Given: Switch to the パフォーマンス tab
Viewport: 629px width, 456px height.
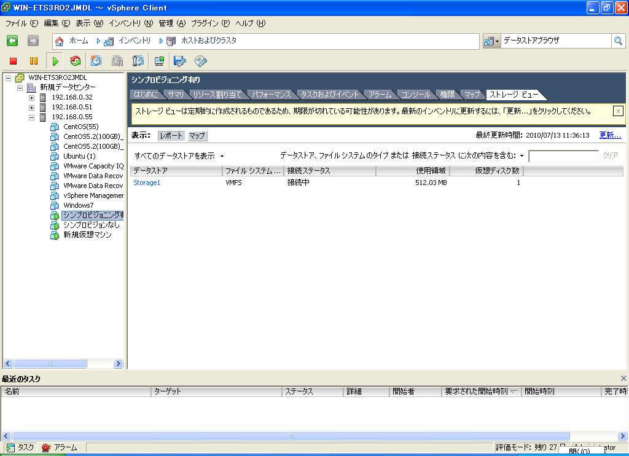Looking at the screenshot, I should pyautogui.click(x=271, y=95).
